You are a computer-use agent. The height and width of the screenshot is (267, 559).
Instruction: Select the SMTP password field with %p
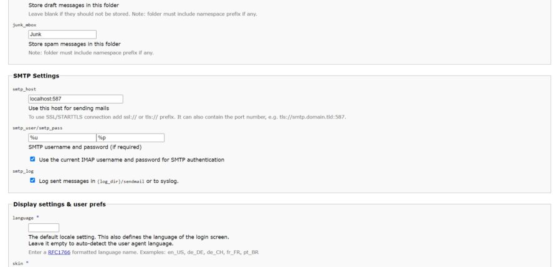coord(130,138)
